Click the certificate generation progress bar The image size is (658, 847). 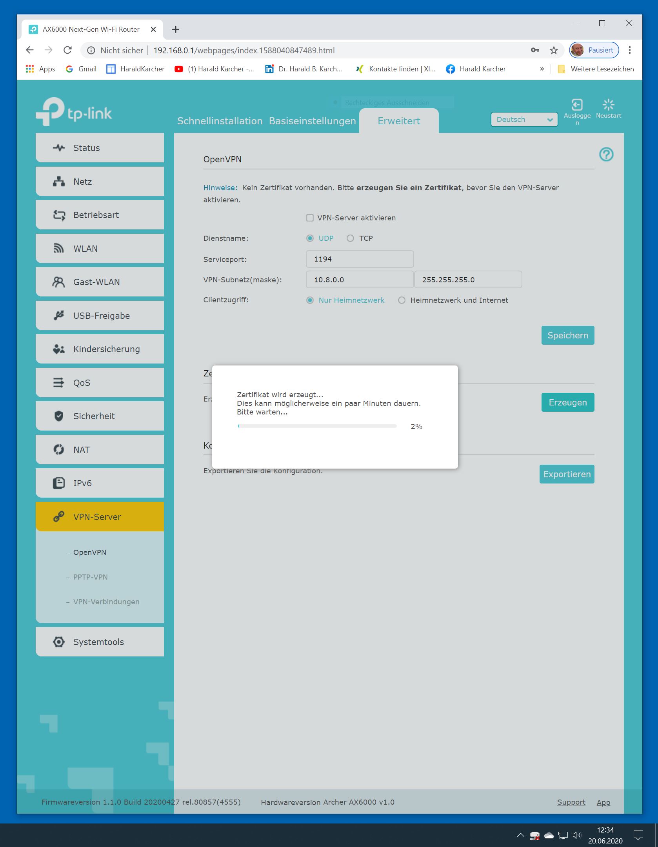click(x=317, y=426)
